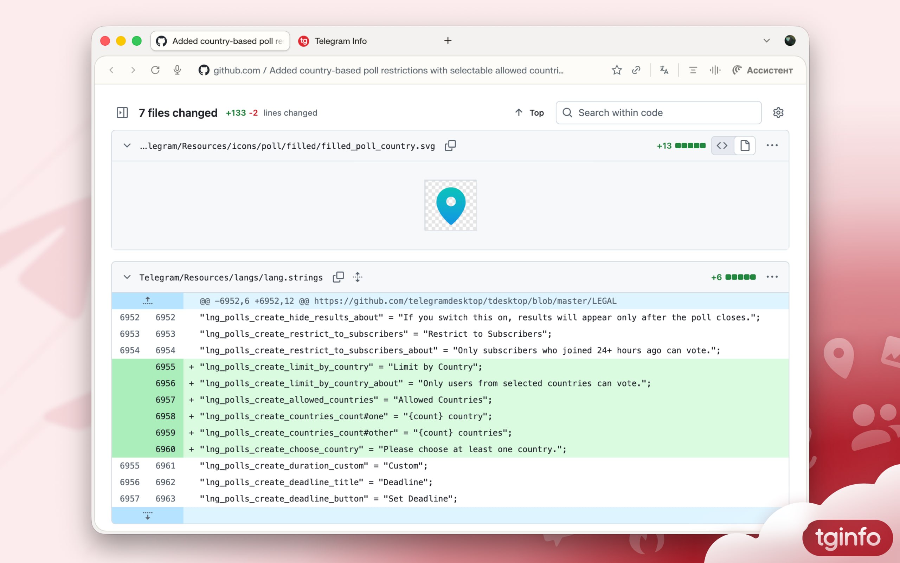
Task: Open the reader mode icon
Action: coord(693,70)
